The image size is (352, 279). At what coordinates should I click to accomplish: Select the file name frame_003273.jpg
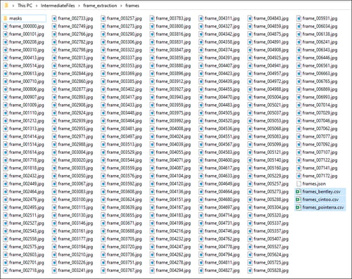click(125, 26)
